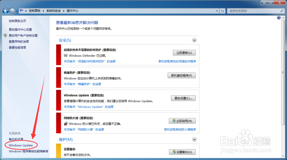287x160 pixels.
Task: Click the Forward navigation arrow
Action: 12,11
